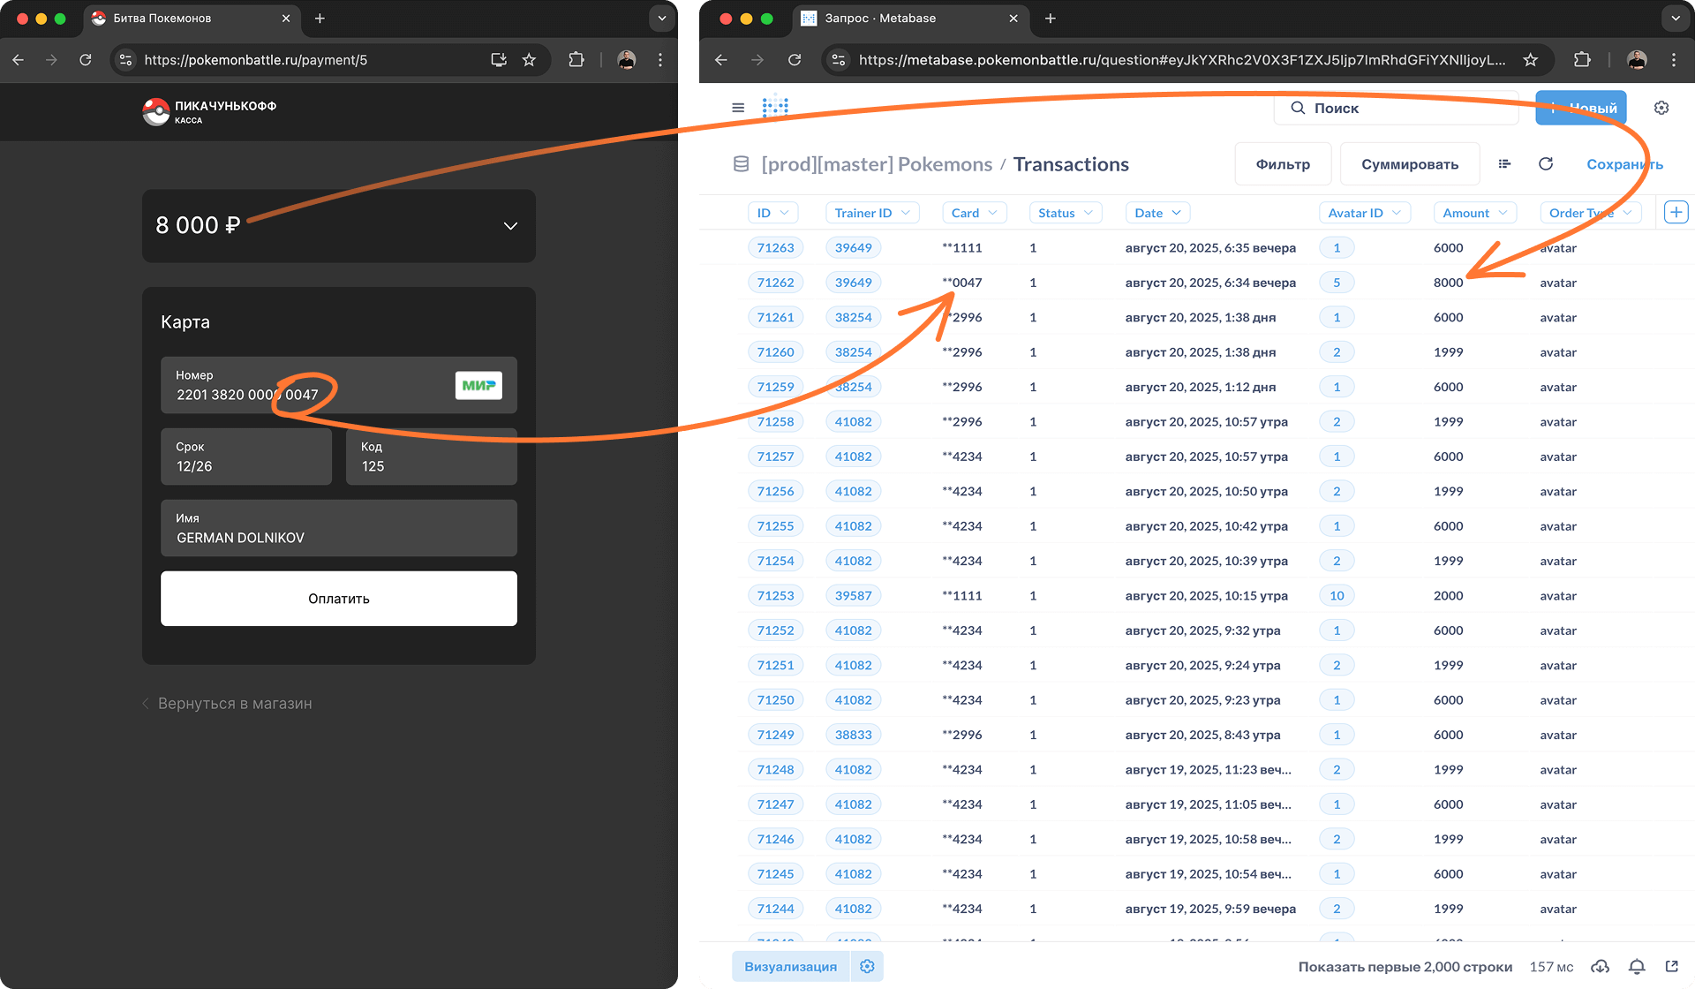Click the alert bell icon

(1636, 967)
